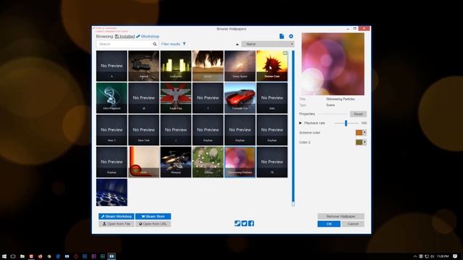Expand the Playback rate triangle
463x260 pixels.
300,123
